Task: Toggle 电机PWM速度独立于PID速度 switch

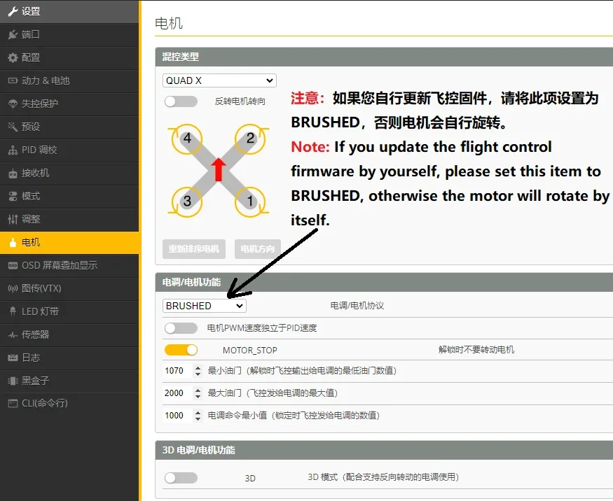Action: pos(181,327)
